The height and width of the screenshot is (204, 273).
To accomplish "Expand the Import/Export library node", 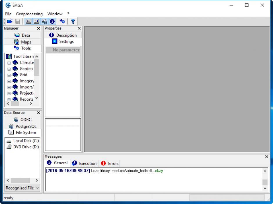I will click(x=9, y=87).
